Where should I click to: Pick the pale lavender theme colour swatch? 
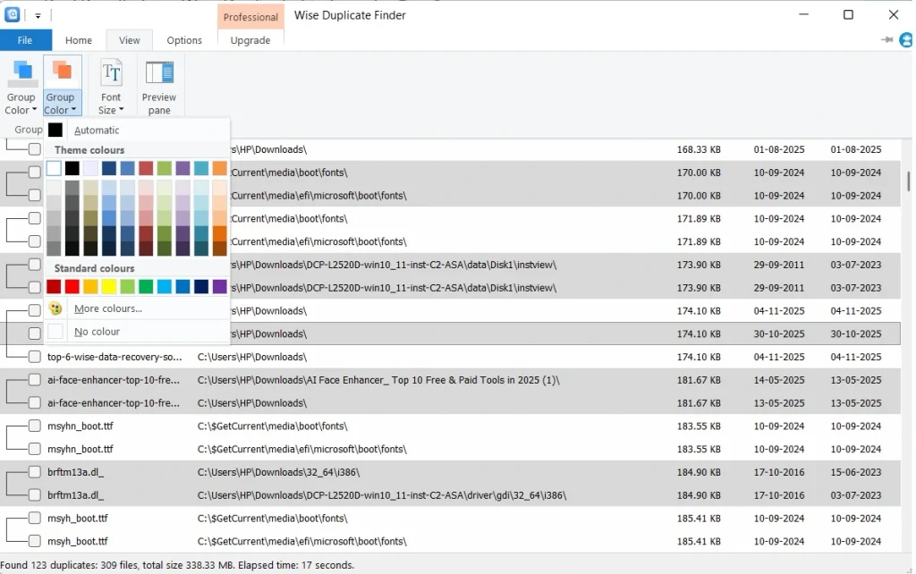(x=90, y=169)
